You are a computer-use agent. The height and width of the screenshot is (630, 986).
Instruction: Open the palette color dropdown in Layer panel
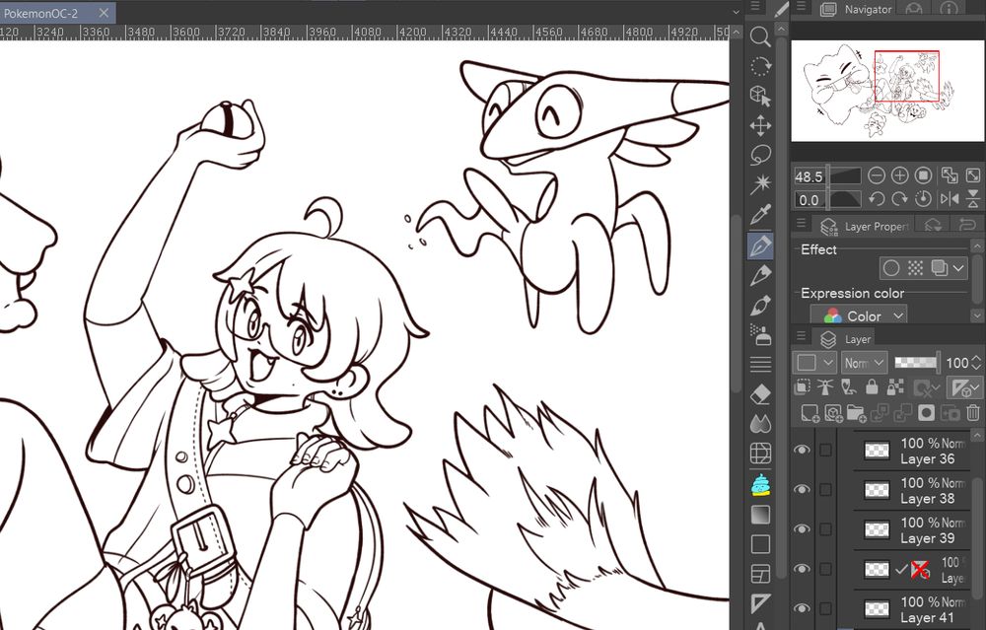pyautogui.click(x=814, y=363)
